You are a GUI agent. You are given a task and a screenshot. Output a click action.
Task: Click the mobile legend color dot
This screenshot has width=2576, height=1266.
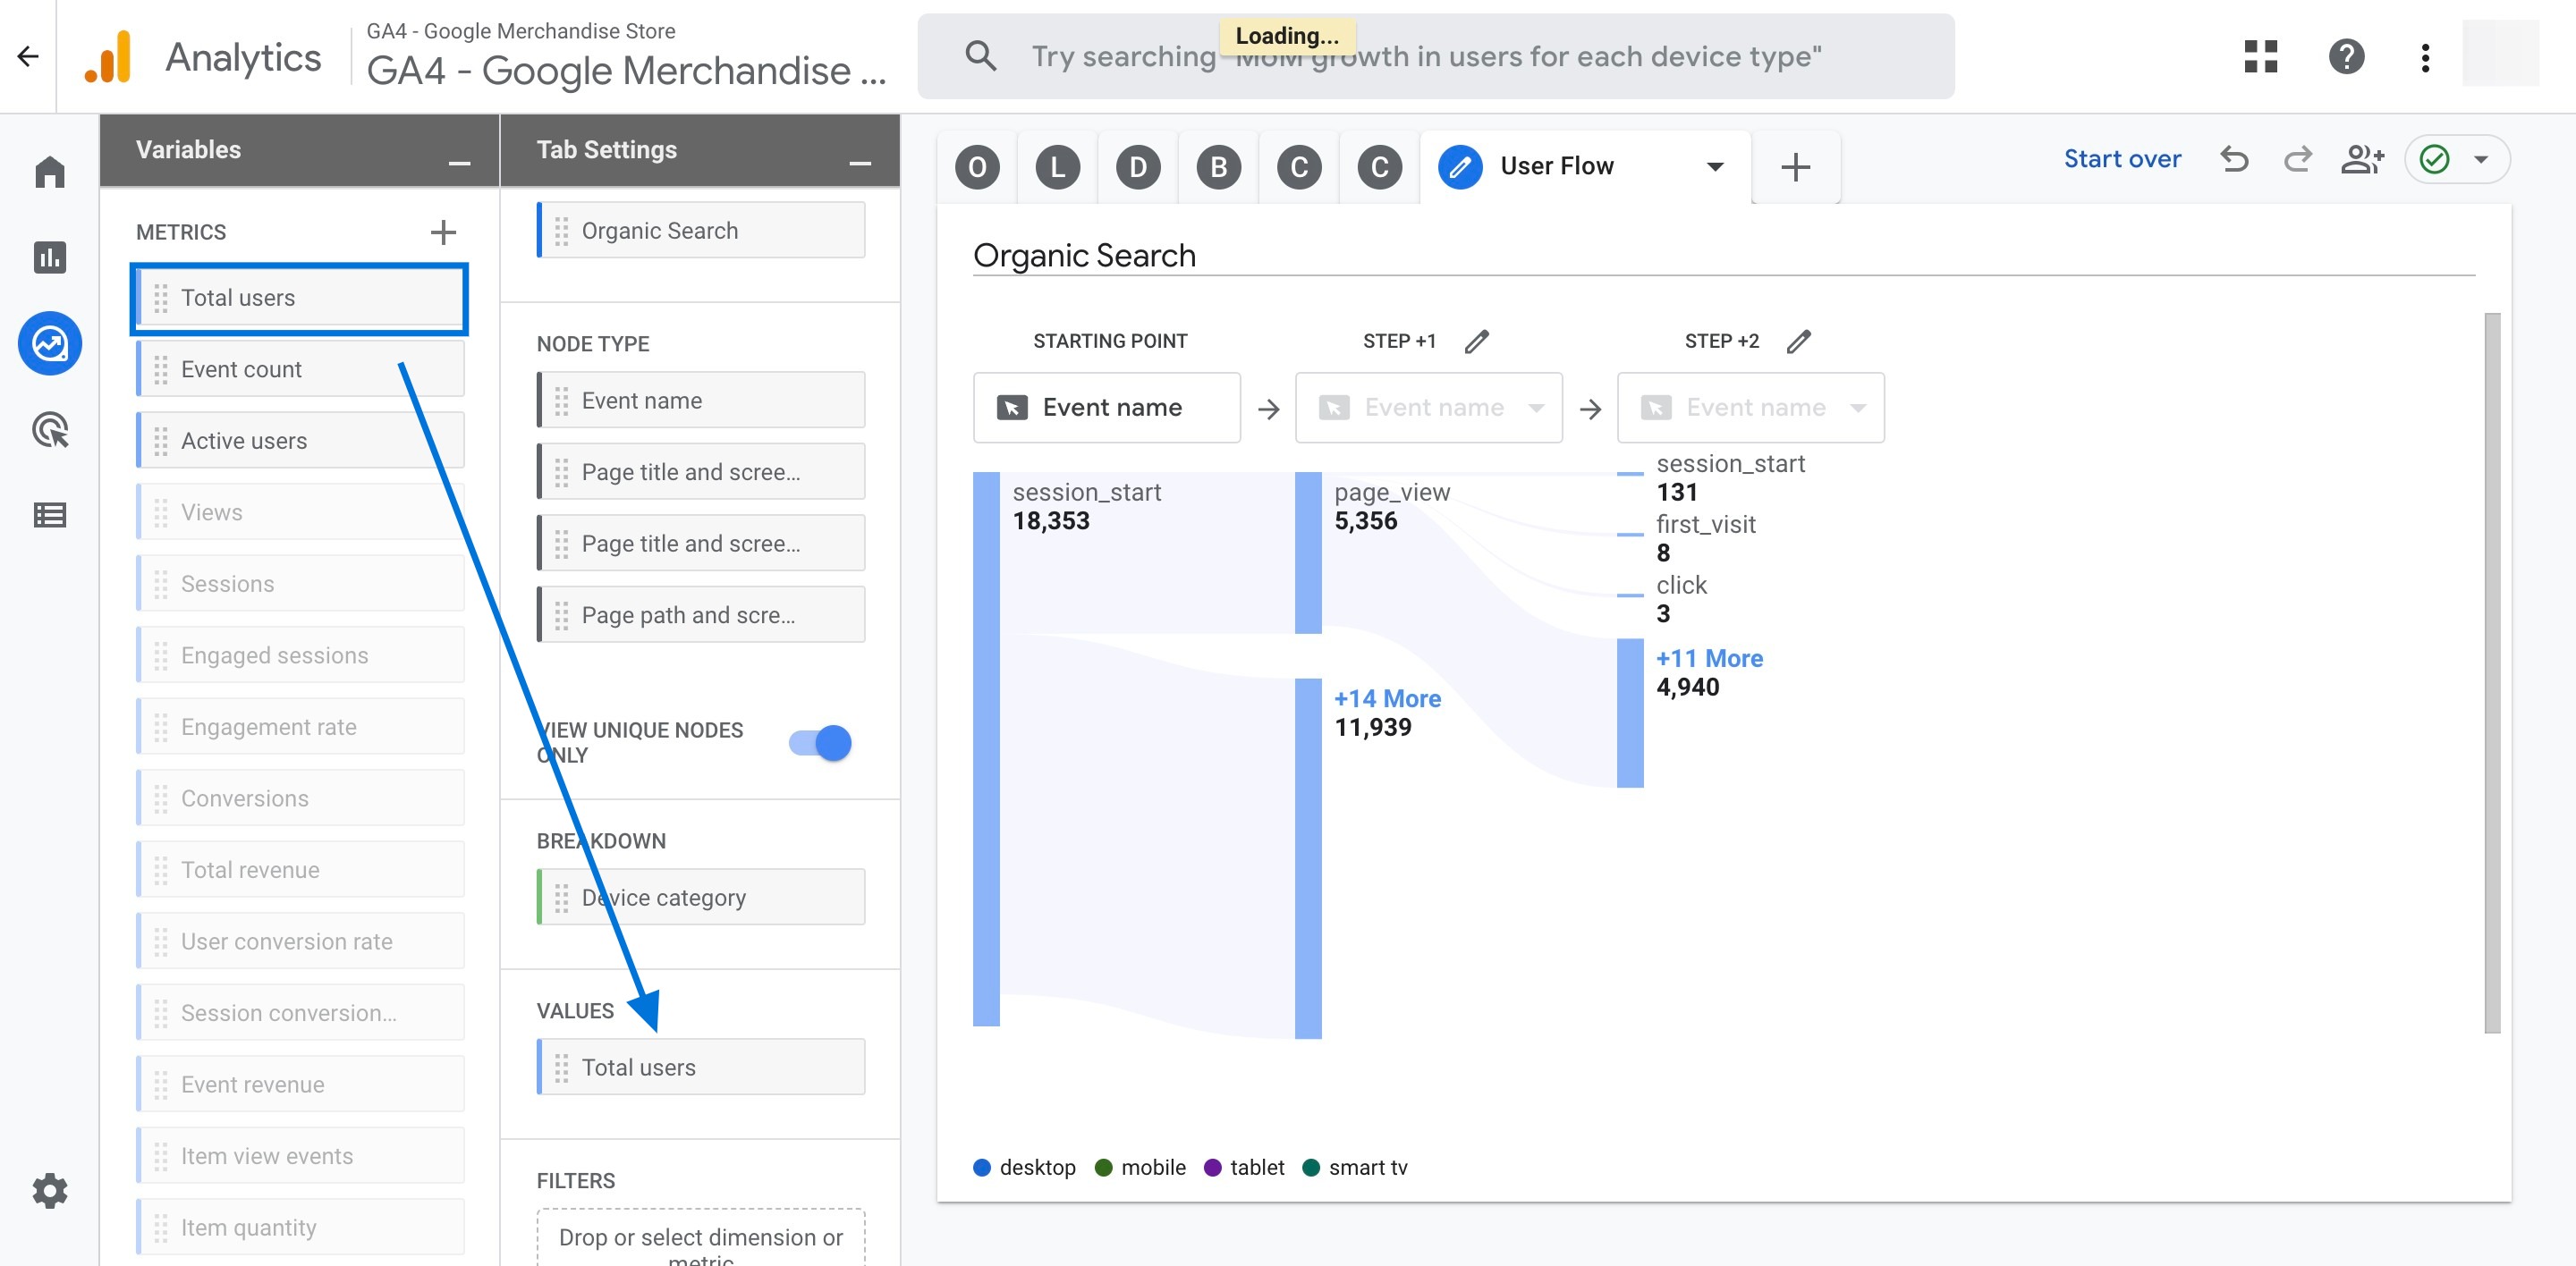pyautogui.click(x=1103, y=1167)
